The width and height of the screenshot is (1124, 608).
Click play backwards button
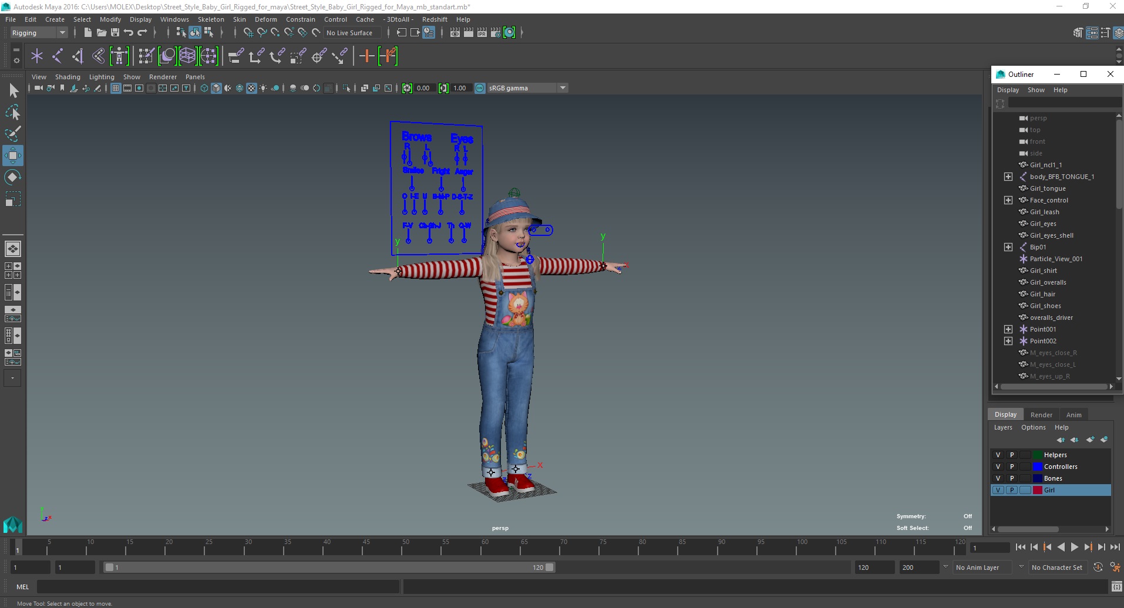[1061, 547]
